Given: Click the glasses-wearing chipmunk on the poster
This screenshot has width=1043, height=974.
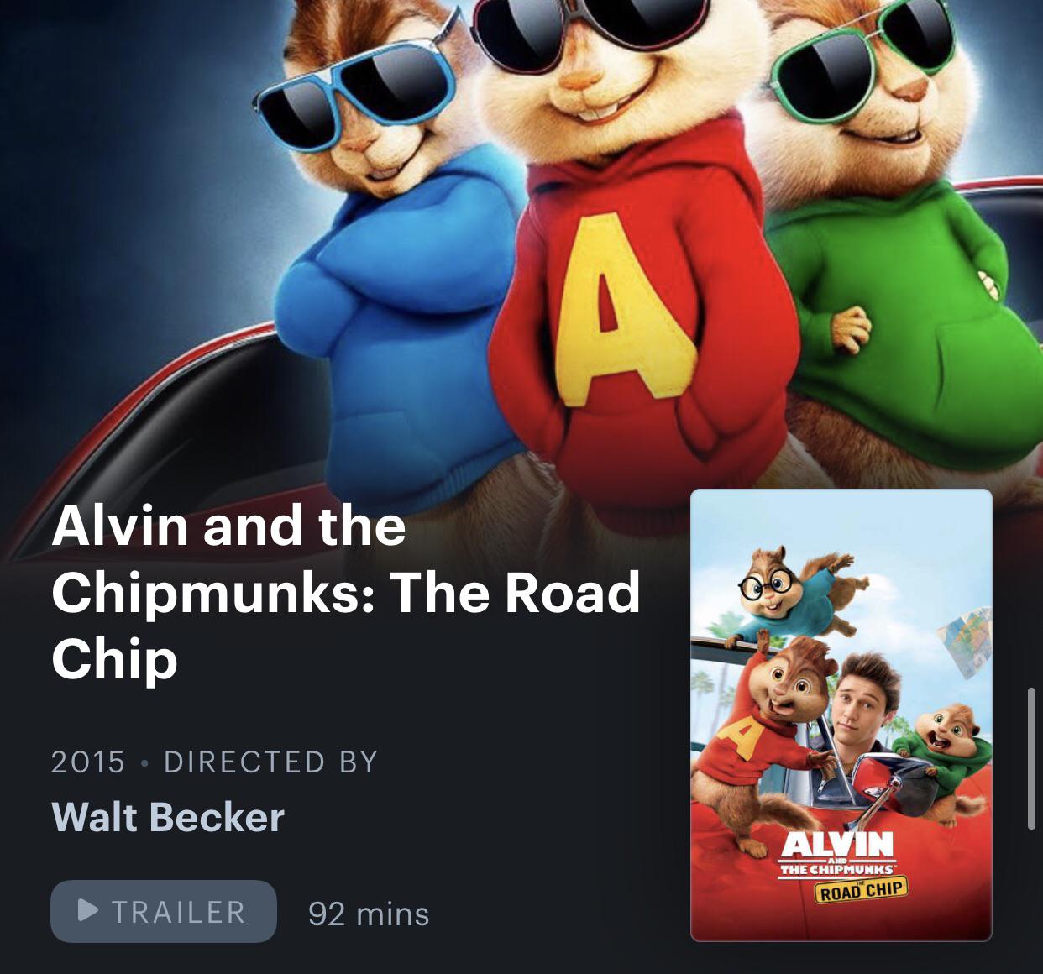Looking at the screenshot, I should click(785, 588).
